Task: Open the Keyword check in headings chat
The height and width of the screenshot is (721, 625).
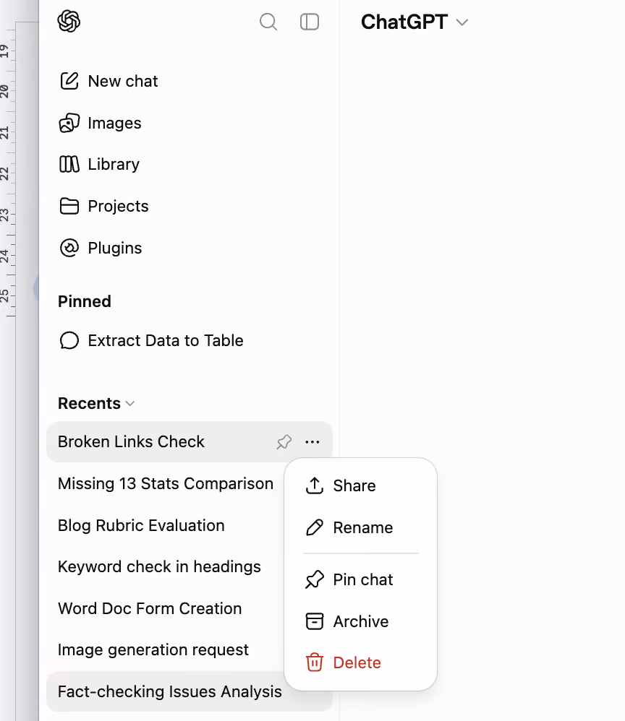Action: pyautogui.click(x=159, y=567)
